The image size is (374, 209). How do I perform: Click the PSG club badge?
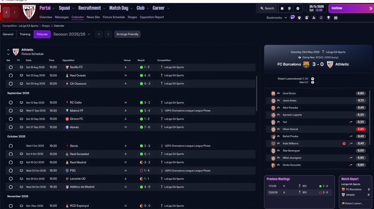pos(67,171)
